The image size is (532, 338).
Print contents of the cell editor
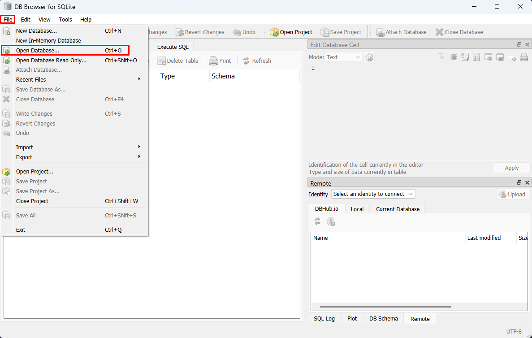click(523, 57)
